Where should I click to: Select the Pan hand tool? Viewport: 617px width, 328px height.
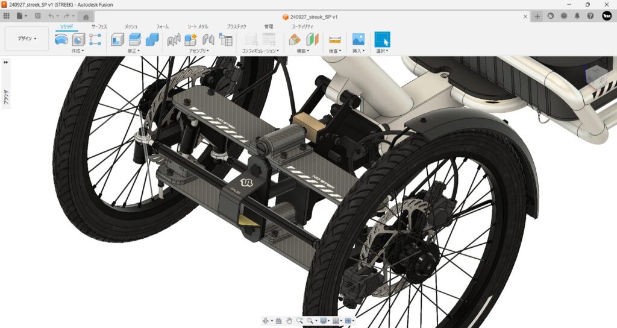(x=289, y=321)
